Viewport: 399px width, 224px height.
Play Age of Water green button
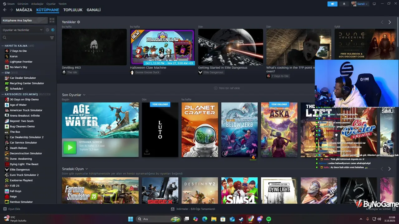click(x=70, y=147)
